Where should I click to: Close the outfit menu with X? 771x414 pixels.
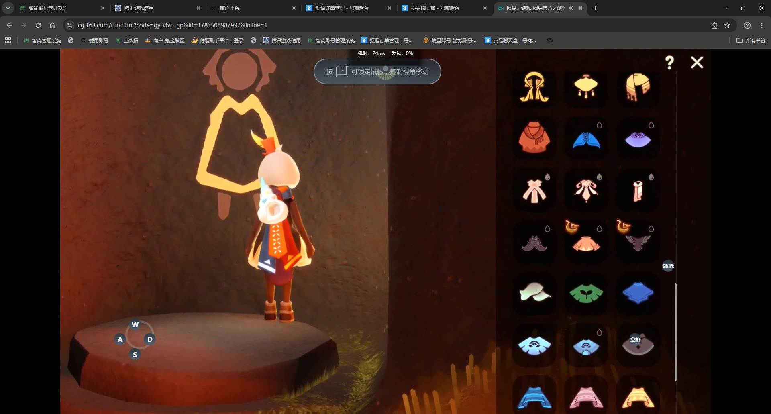click(x=697, y=62)
